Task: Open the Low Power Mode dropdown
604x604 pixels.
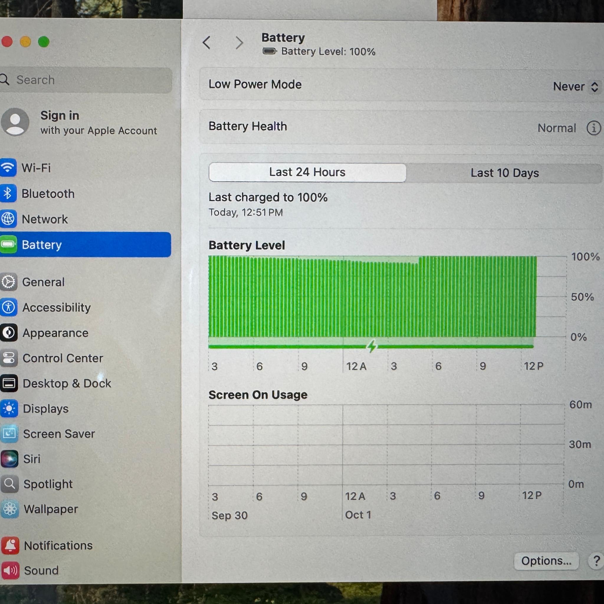Action: [576, 87]
